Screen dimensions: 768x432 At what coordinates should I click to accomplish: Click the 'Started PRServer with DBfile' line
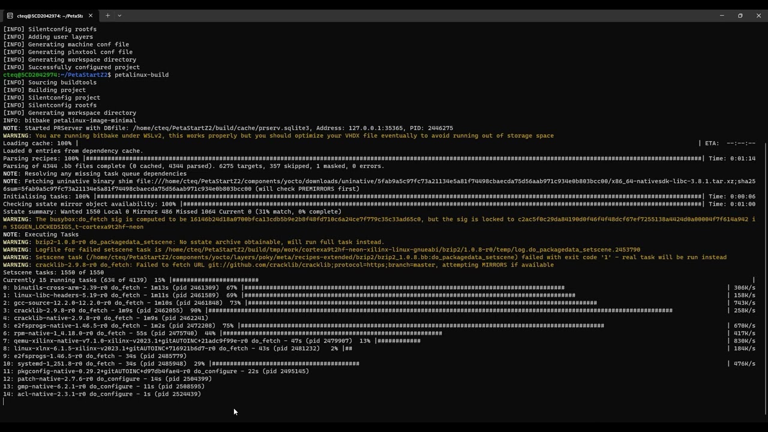coord(228,128)
